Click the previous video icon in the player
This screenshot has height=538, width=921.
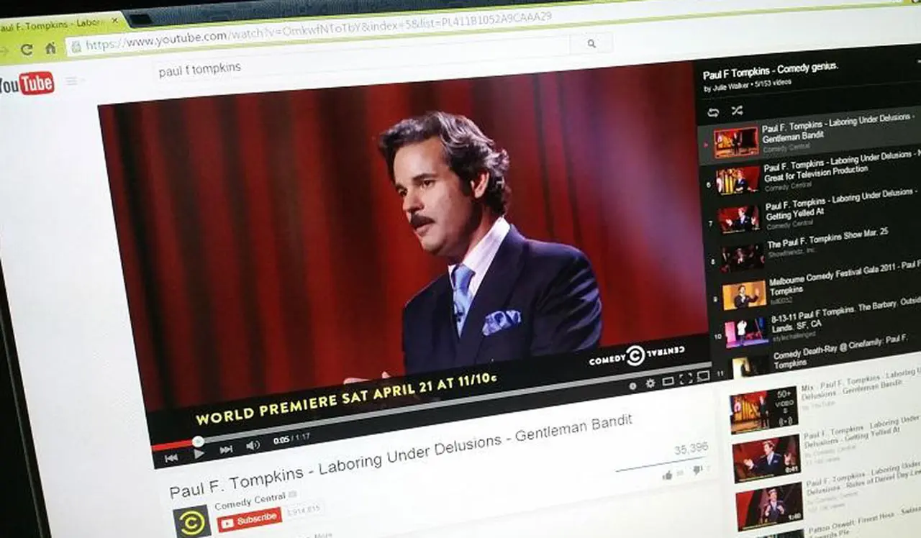coord(173,457)
